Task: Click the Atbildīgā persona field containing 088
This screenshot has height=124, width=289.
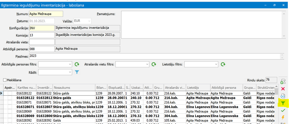Action: pos(42,49)
